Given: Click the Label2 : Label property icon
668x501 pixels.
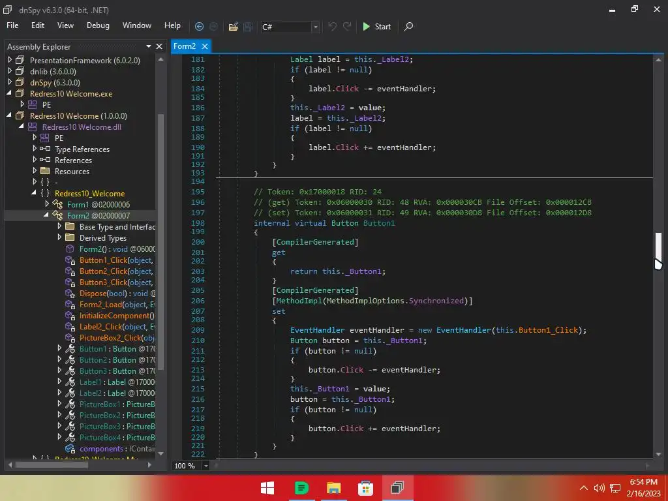Looking at the screenshot, I should click(70, 393).
